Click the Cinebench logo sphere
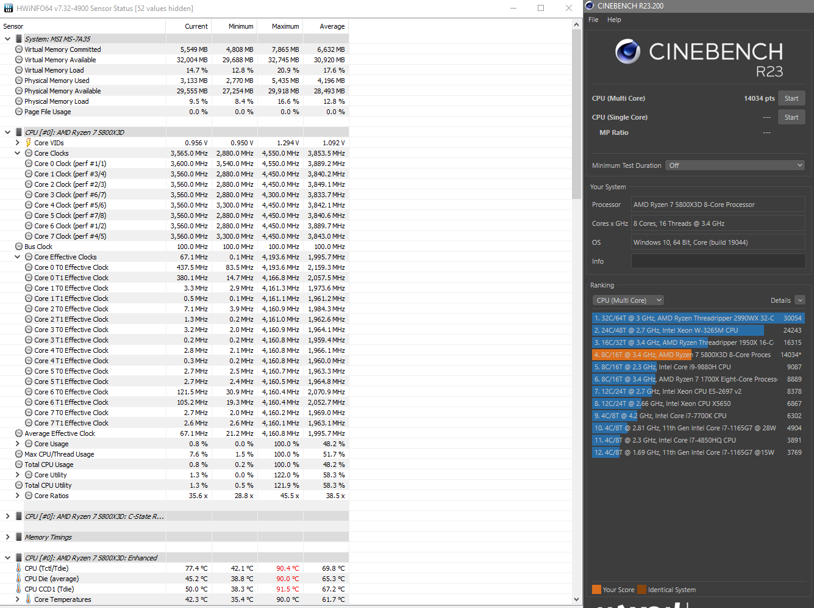 [x=627, y=51]
